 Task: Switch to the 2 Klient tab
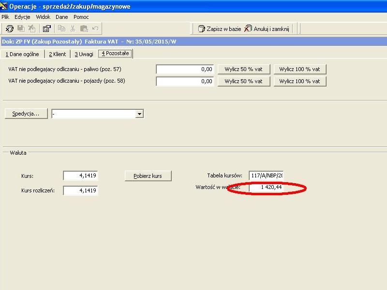[x=58, y=54]
